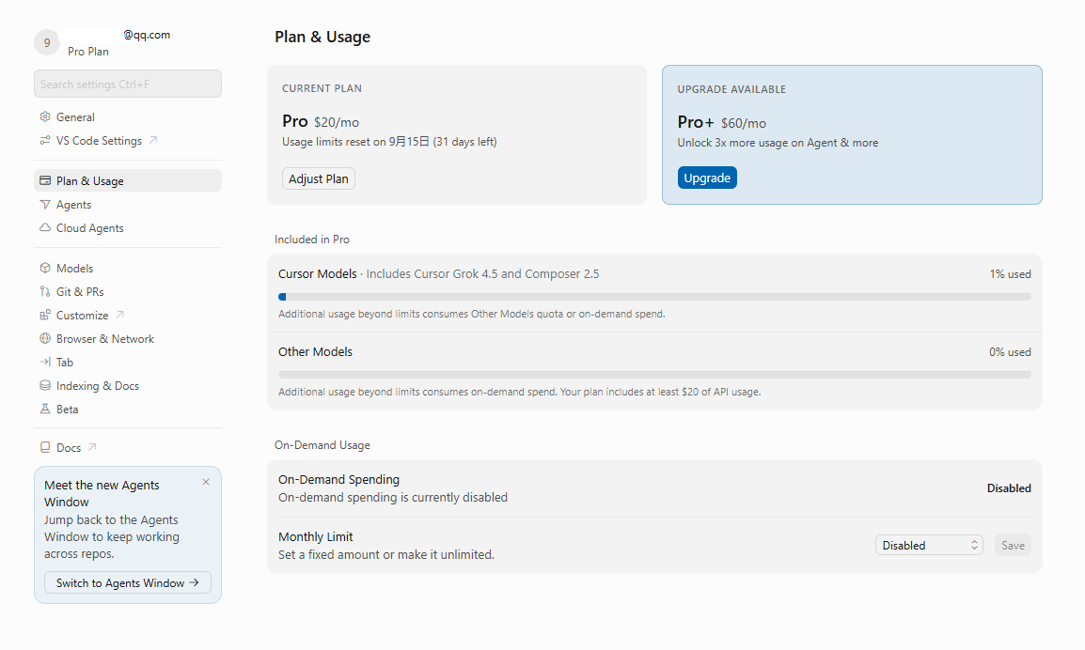
Task: Click the bold Disabled status for On-Demand Spending
Action: (1009, 488)
